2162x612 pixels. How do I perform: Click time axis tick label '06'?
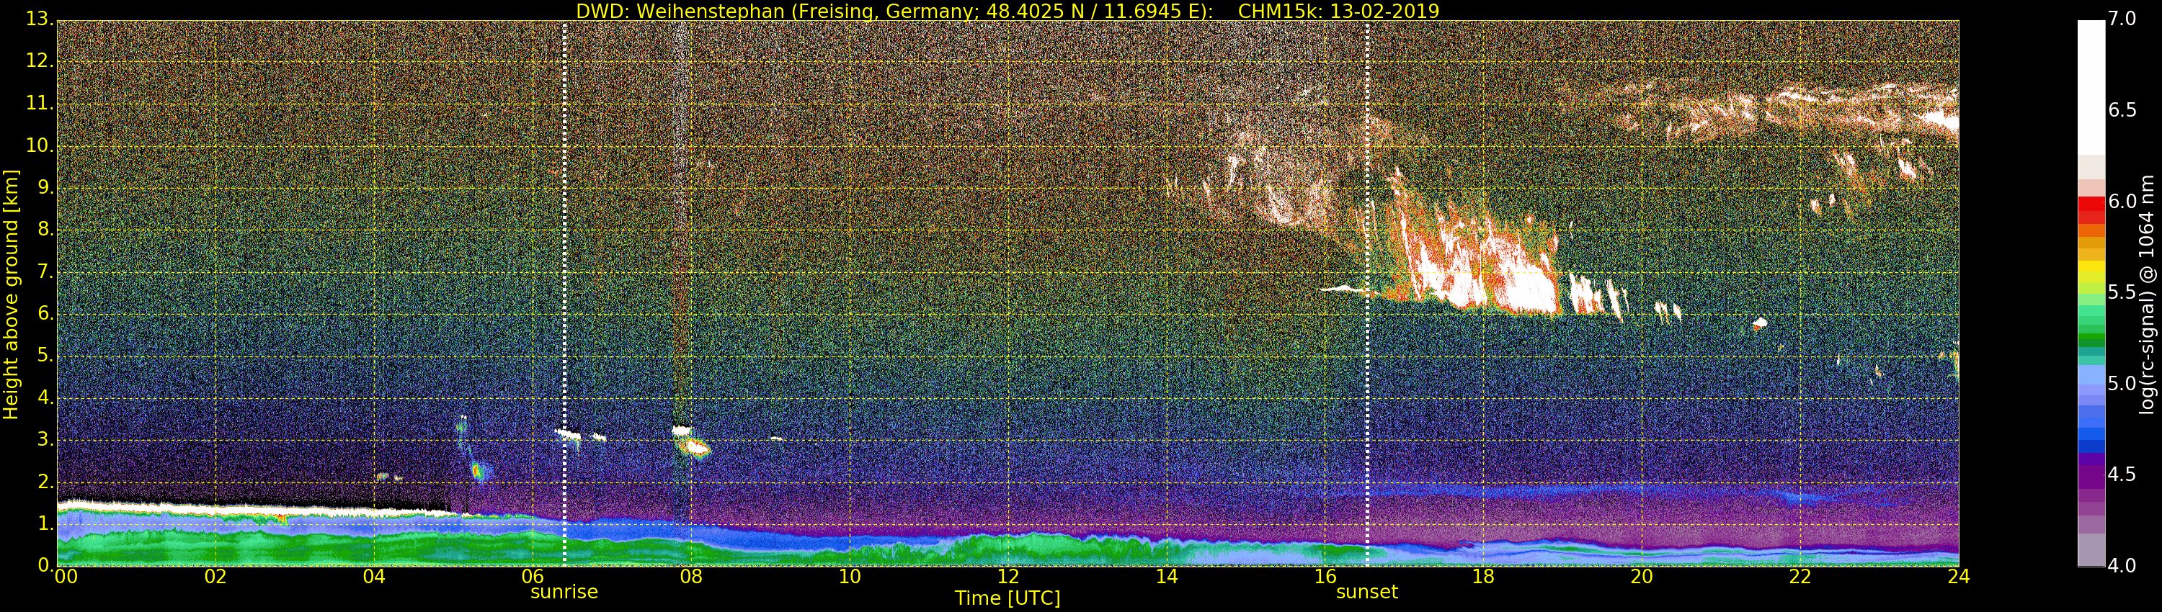click(x=533, y=577)
